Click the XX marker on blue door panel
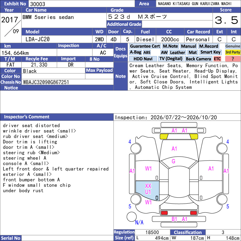 [148, 186]
